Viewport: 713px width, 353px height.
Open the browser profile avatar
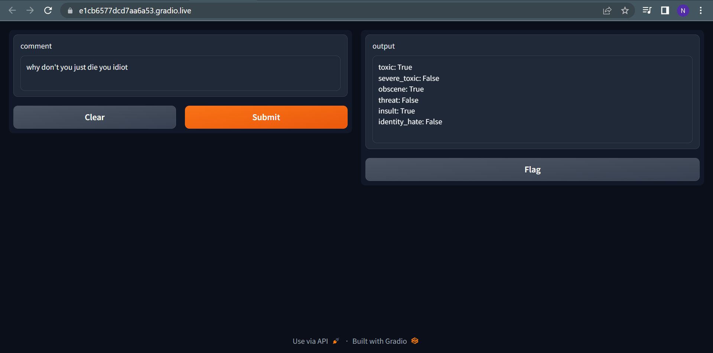click(x=683, y=11)
